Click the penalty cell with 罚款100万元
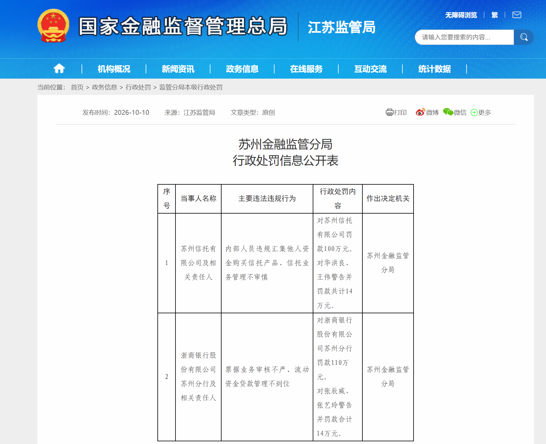The image size is (546, 444). click(x=338, y=263)
